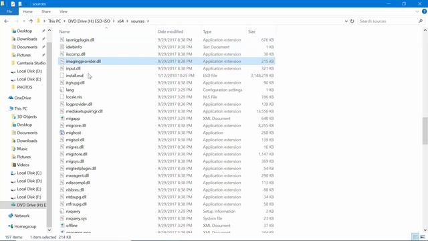The image size is (428, 241).
Task: Select the migapp XML document icon
Action: tap(62, 118)
